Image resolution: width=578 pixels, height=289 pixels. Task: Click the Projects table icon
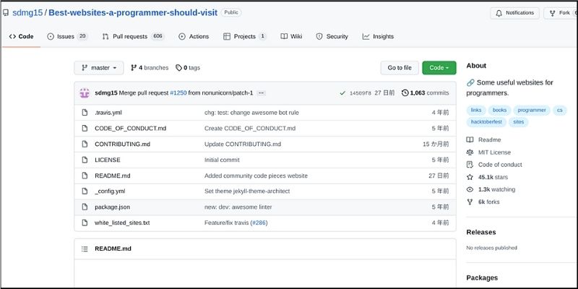tap(227, 37)
